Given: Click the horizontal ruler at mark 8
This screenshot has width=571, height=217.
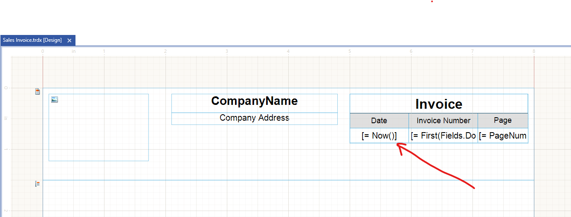Looking at the screenshot, I should [533, 52].
